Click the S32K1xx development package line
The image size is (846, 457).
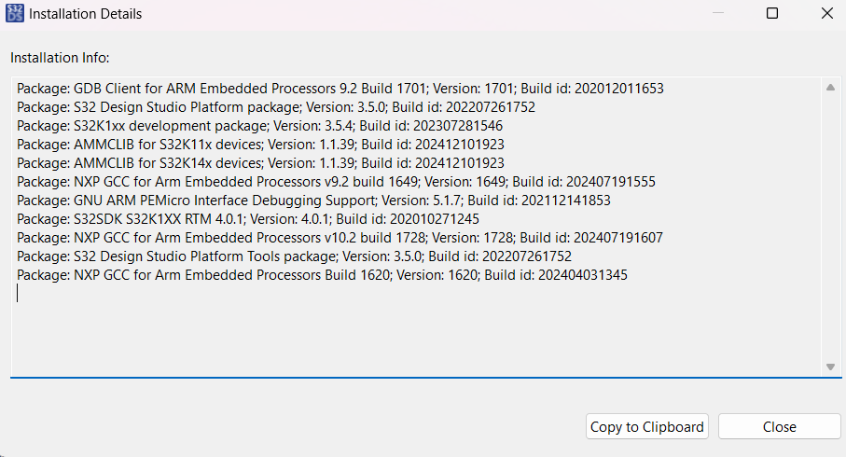click(259, 126)
